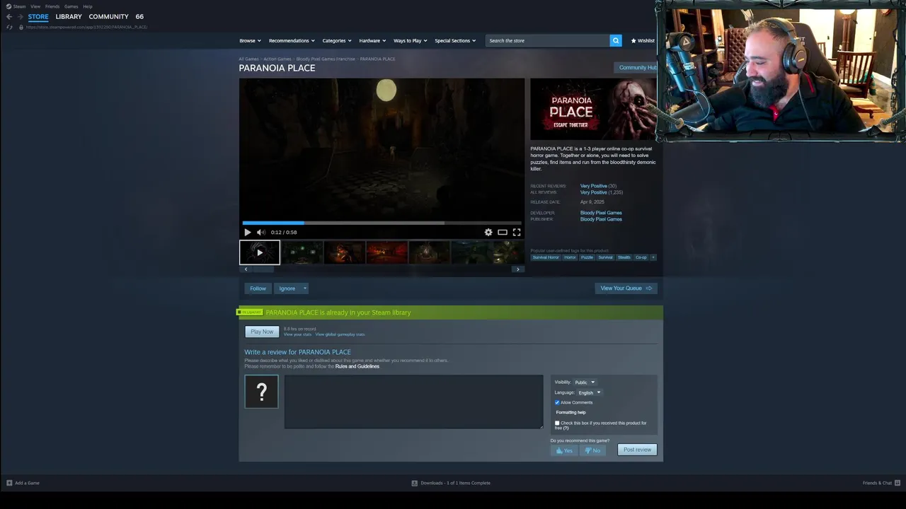Viewport: 906px width, 509px height.
Task: Go forward with the right arrow
Action: click(20, 16)
